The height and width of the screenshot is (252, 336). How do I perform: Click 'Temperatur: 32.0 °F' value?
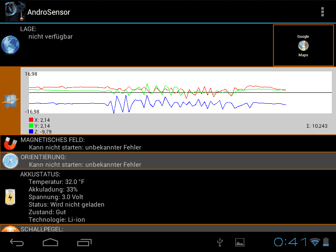click(57, 182)
